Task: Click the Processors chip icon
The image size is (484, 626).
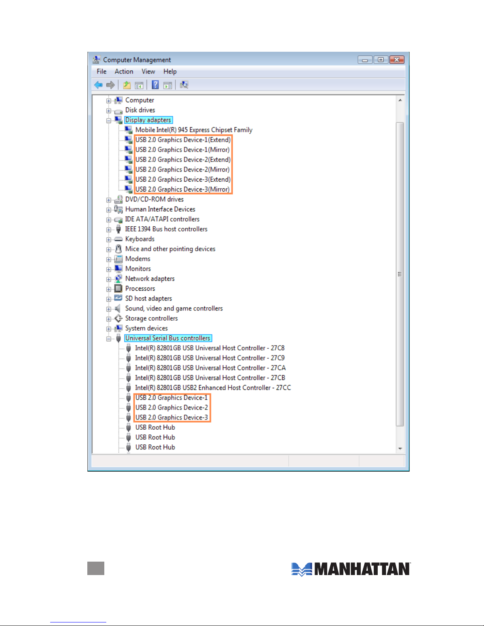Action: click(x=118, y=289)
